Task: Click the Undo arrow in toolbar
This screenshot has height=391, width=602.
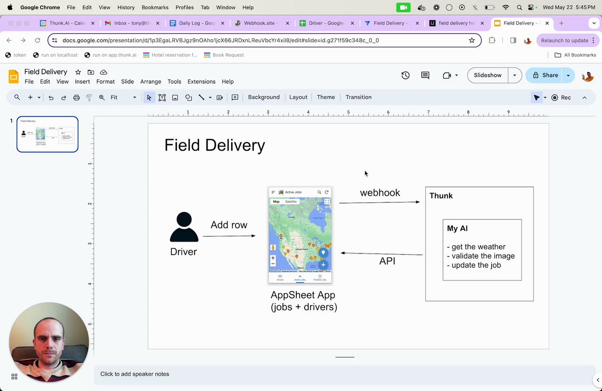Action: click(51, 97)
